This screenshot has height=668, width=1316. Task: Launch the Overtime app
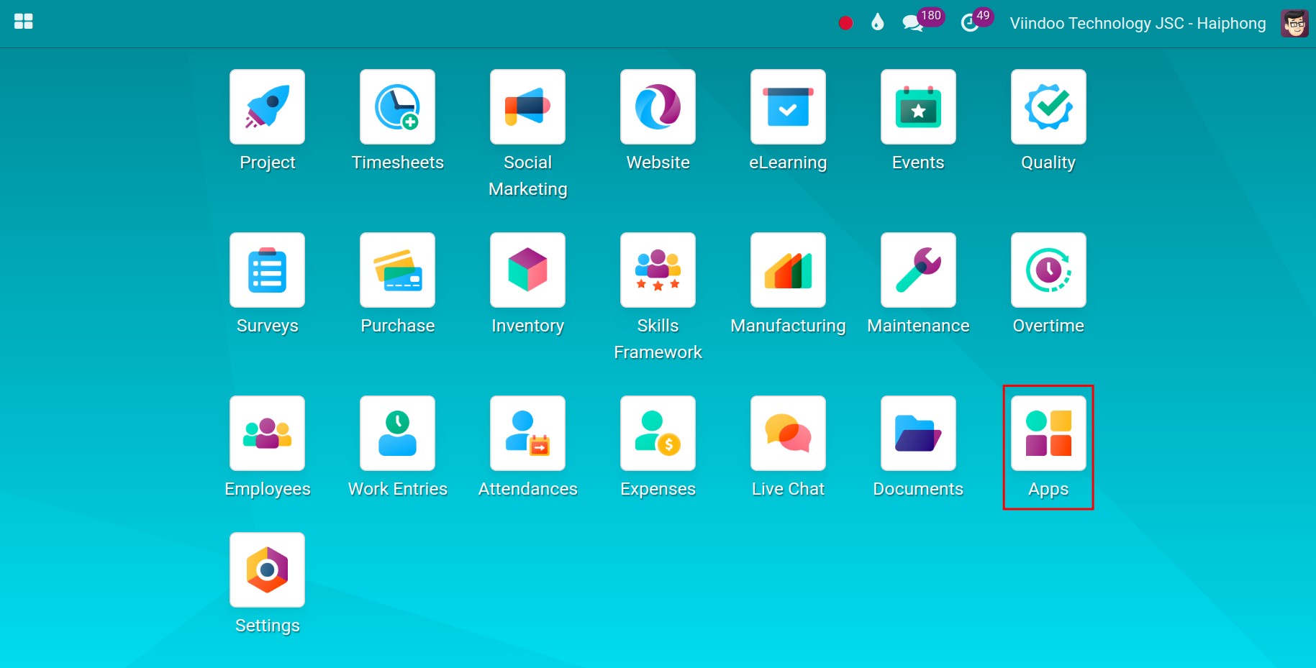click(1048, 270)
